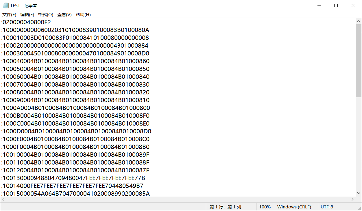Click the line starting :1000E000
Image resolution: width=362 pixels, height=211 pixels.
pyautogui.click(x=75, y=139)
